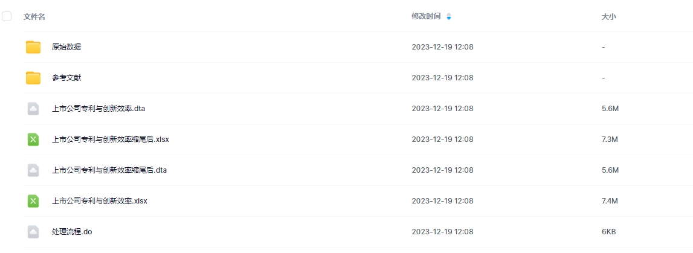Toggle the 修改时间 sort arrow
693x253 pixels.
tap(448, 17)
